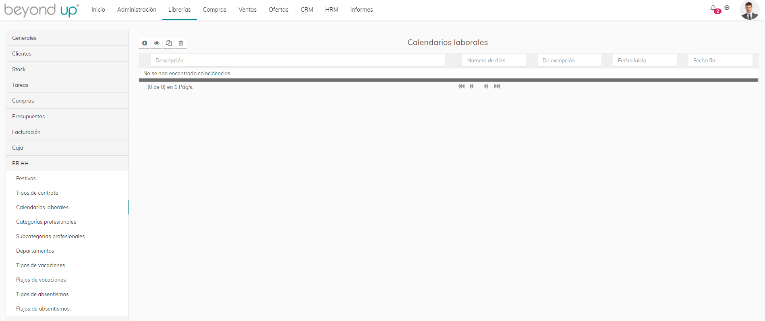Click the Descripción filter field
Screen dimensions: 765x321
(298, 60)
